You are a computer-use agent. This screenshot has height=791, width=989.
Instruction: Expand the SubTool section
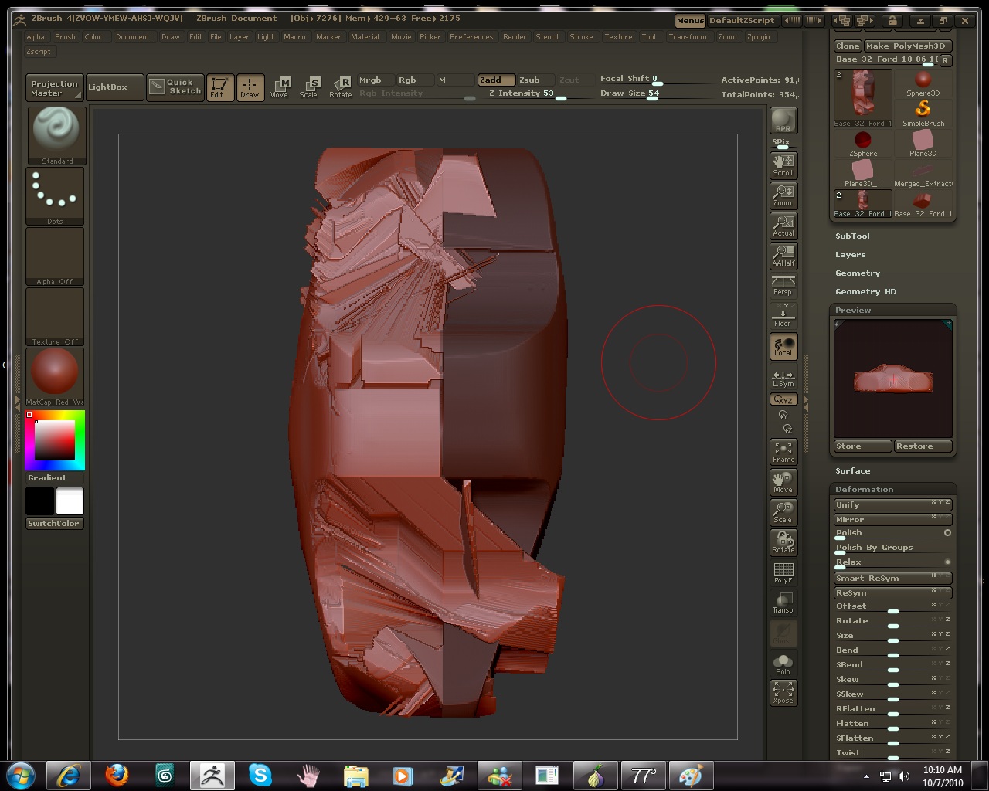(852, 236)
